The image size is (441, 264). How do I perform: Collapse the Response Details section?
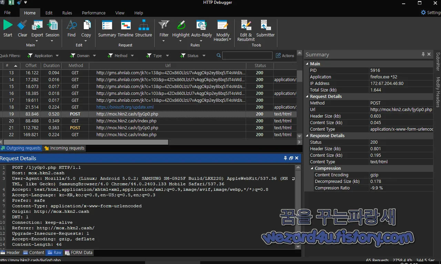point(307,136)
